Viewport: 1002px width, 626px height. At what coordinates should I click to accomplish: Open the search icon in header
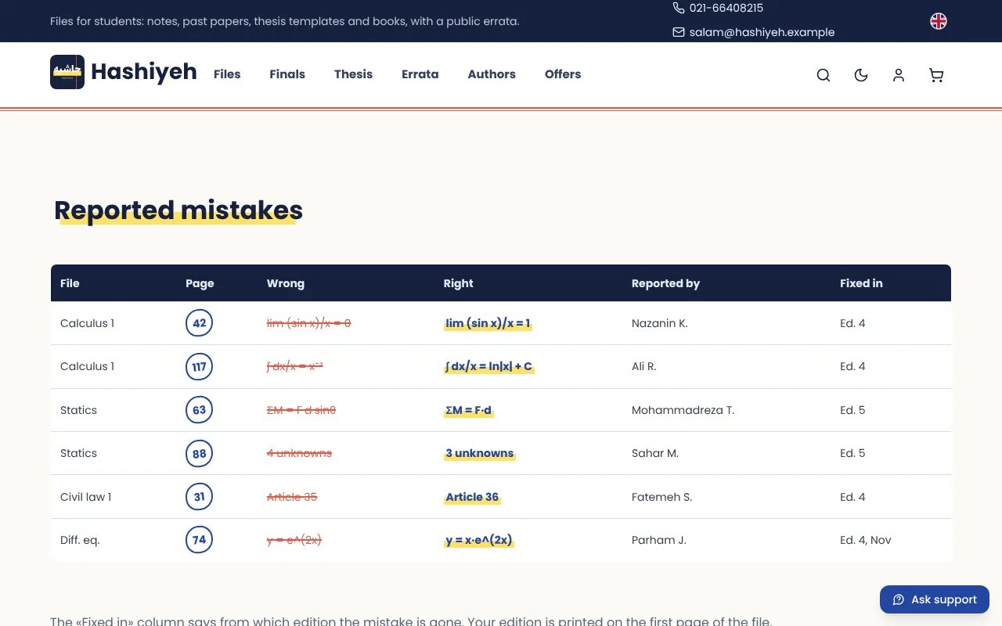(x=824, y=75)
